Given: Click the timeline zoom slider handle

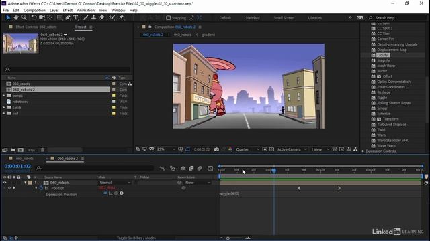Looking at the screenshot, I should (x=228, y=238).
